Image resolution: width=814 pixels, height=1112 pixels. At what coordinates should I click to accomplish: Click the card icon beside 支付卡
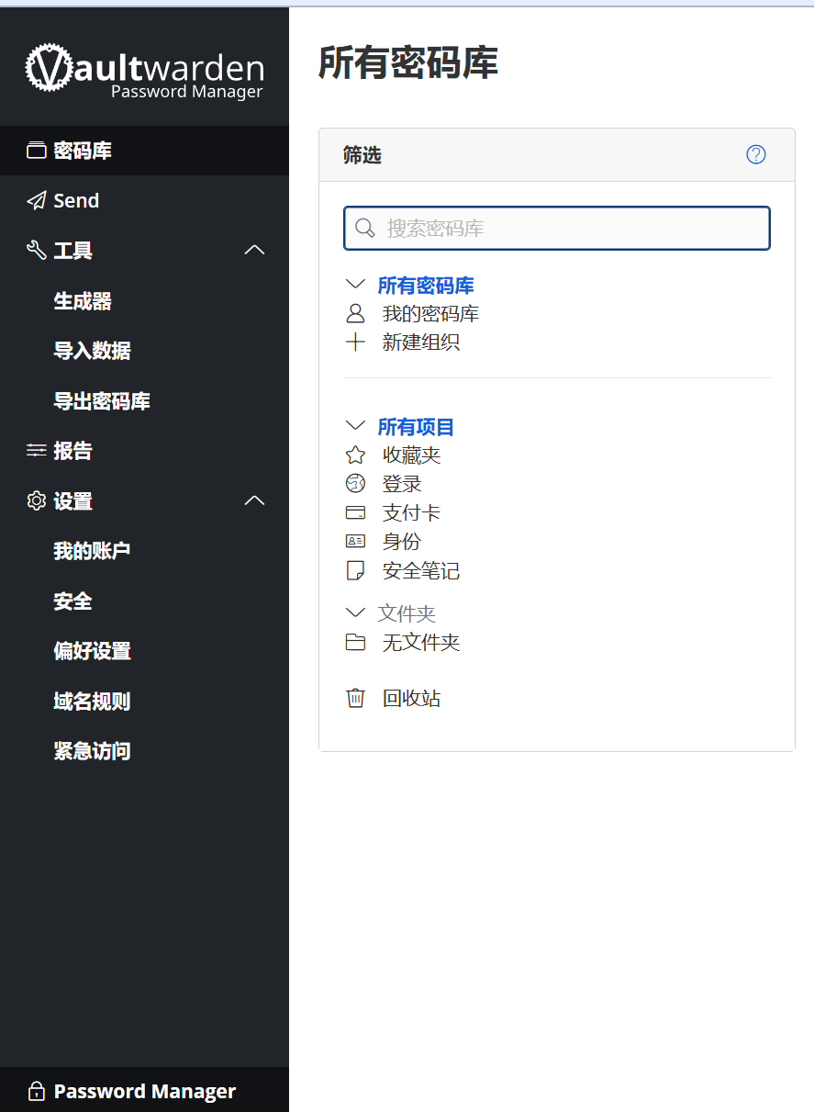pyautogui.click(x=355, y=512)
